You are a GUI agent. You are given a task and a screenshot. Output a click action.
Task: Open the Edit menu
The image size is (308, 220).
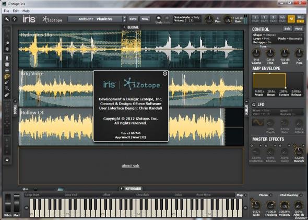tap(16, 11)
